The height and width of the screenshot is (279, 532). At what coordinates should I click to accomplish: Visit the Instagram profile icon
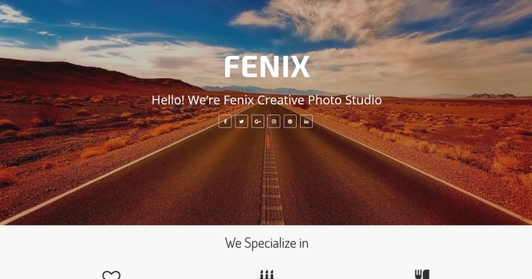point(274,121)
